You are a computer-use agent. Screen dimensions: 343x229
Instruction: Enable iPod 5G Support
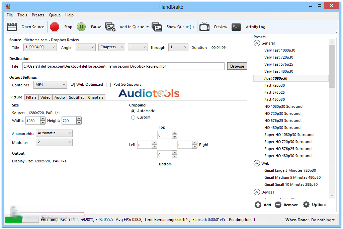click(x=108, y=85)
